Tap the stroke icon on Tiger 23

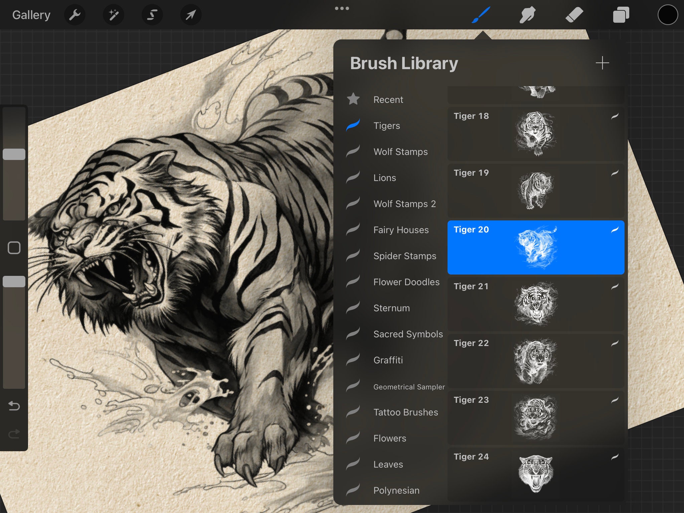click(x=615, y=400)
